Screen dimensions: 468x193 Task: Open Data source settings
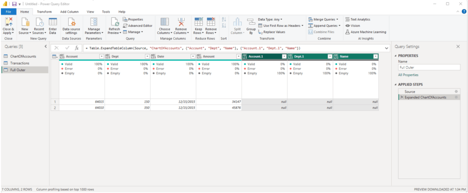coord(72,22)
